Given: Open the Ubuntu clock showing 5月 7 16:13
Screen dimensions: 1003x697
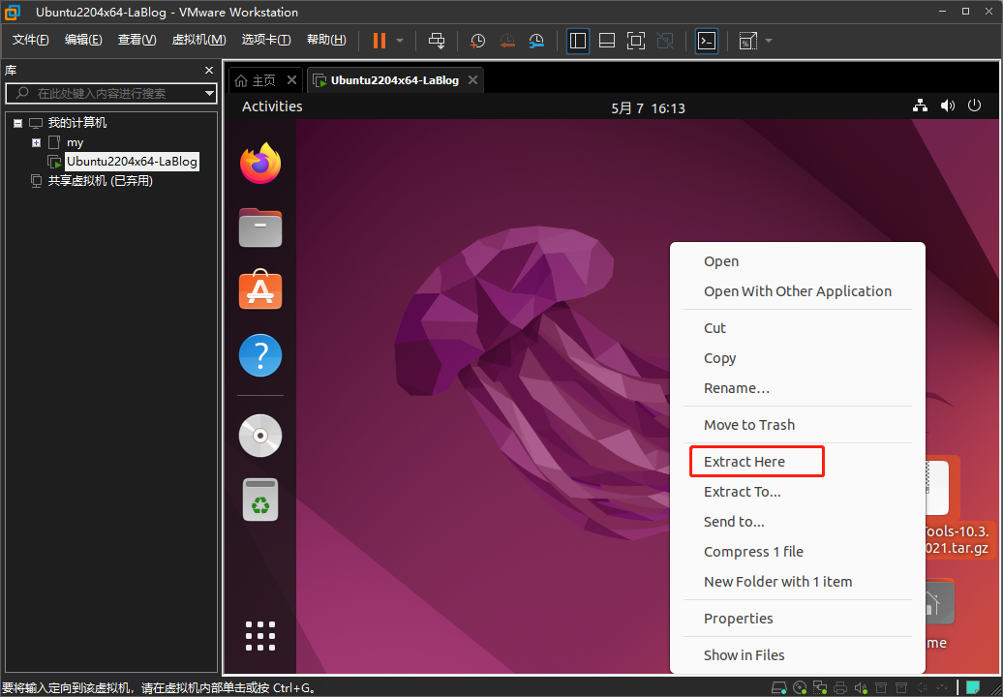Looking at the screenshot, I should tap(648, 108).
